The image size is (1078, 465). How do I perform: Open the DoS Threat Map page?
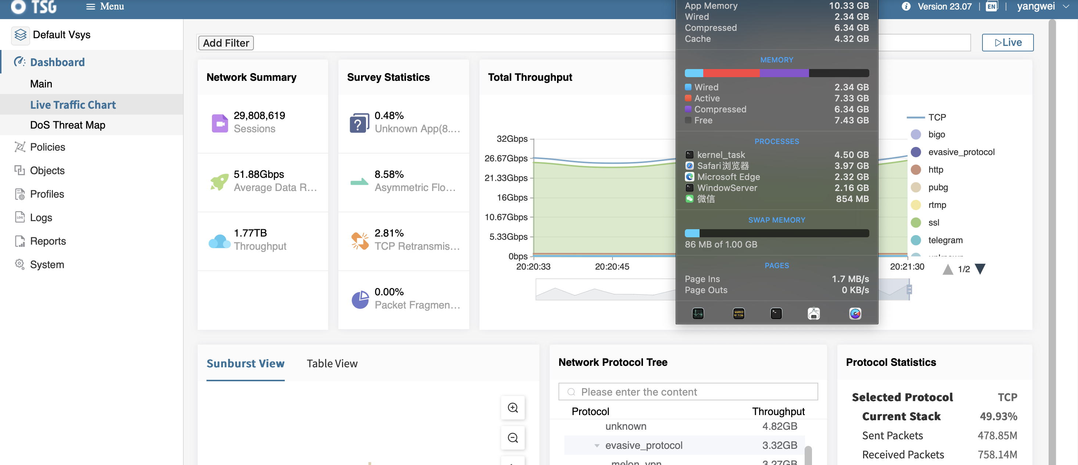pyautogui.click(x=67, y=125)
